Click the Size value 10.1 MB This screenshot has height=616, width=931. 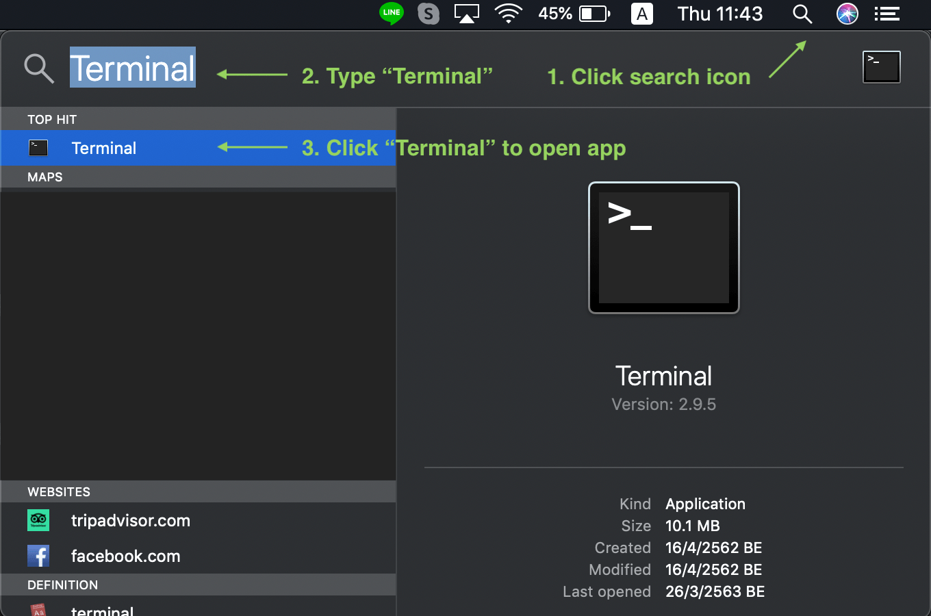tap(693, 526)
